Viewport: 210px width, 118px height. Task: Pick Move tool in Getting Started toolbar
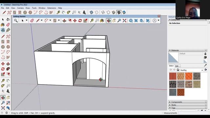pos(75,21)
